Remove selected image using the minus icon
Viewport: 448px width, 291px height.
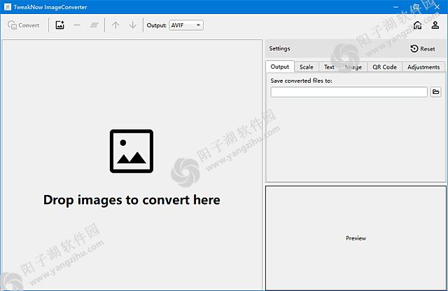click(77, 25)
